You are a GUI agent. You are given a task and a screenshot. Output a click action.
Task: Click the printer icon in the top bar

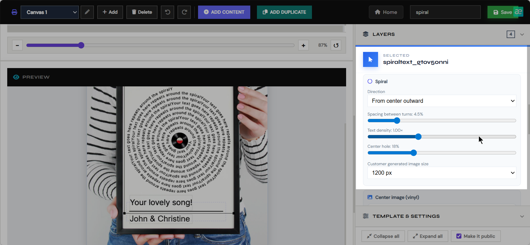[x=14, y=12]
